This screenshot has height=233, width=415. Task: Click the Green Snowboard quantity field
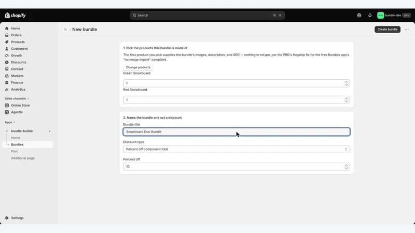[x=237, y=83]
